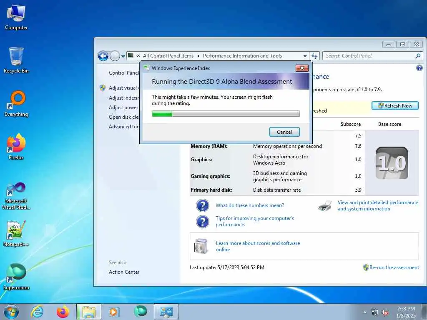Click the Memory (RAM) row label
This screenshot has height=320, width=427.
point(209,146)
